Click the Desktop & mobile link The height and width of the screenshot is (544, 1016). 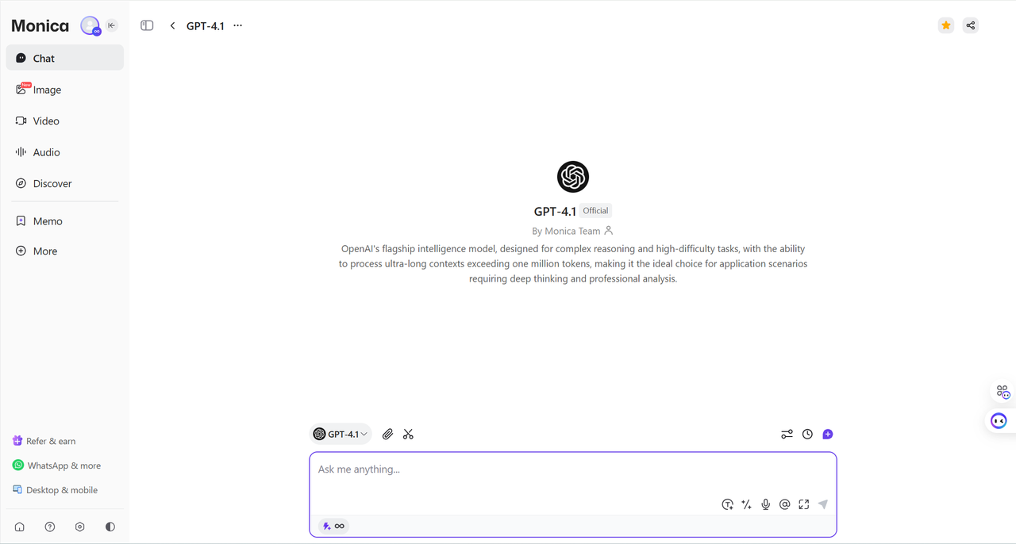pyautogui.click(x=55, y=490)
